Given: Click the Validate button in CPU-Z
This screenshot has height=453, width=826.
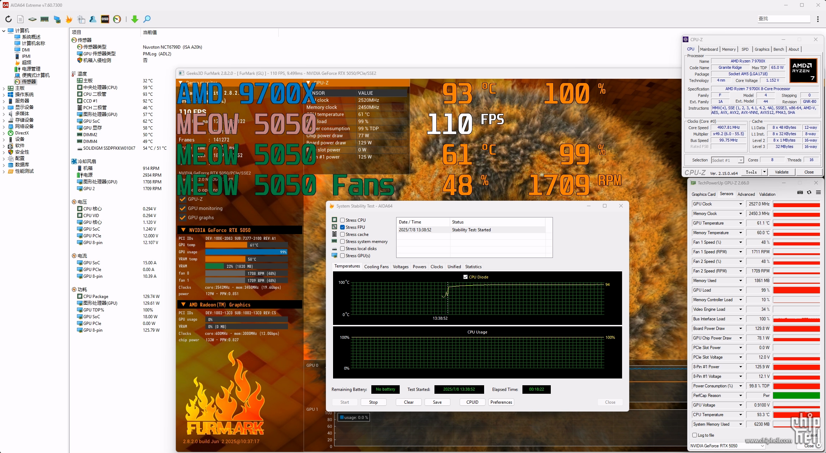Looking at the screenshot, I should click(x=782, y=172).
